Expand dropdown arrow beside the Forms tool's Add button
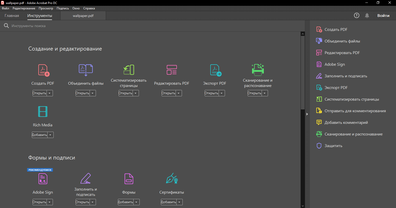 136,202
